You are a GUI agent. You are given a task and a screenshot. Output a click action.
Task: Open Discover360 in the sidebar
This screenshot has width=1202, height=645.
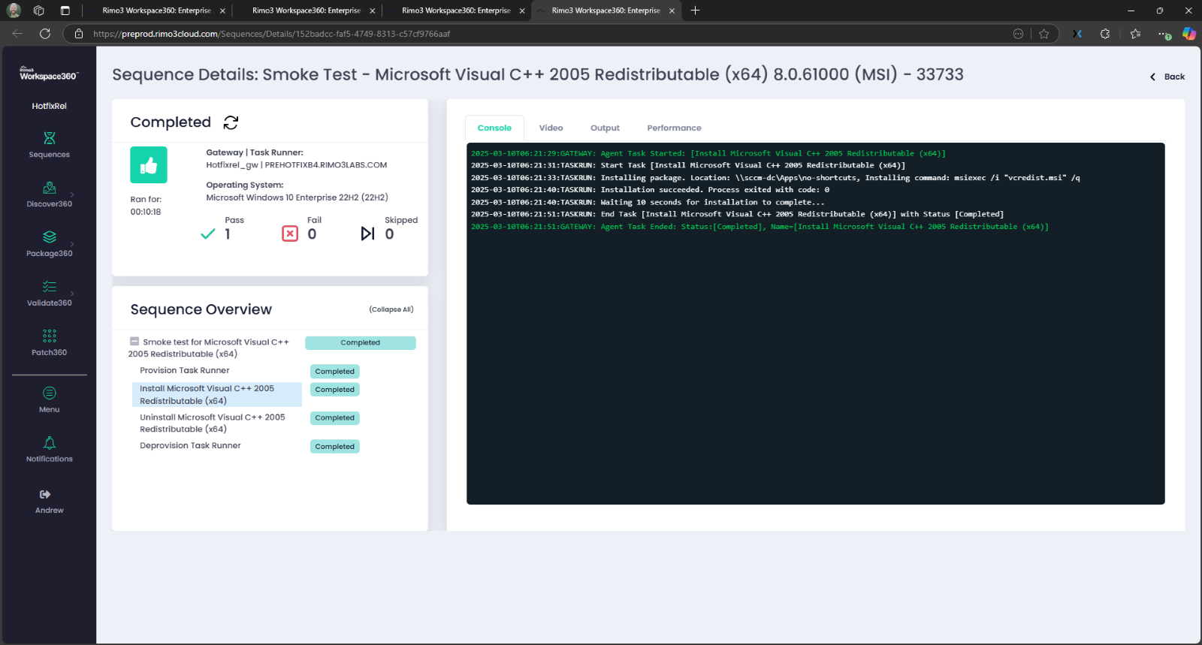pos(50,188)
